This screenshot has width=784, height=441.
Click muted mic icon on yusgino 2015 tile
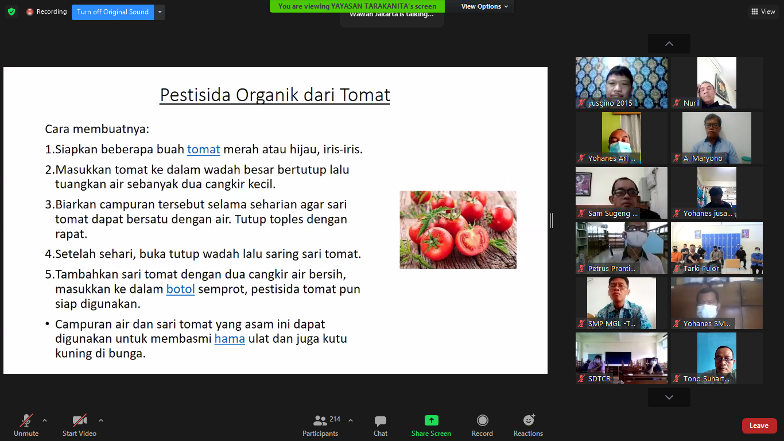click(581, 103)
